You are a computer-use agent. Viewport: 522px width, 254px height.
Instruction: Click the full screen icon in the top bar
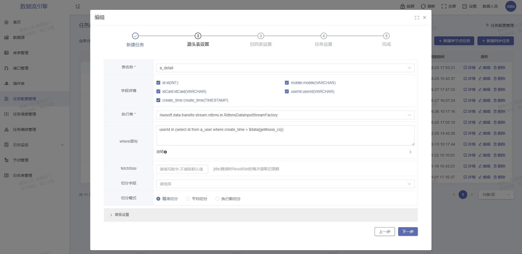coord(444,6)
